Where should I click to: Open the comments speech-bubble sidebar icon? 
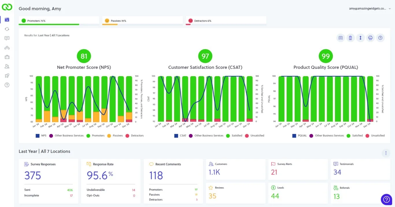pos(7,38)
